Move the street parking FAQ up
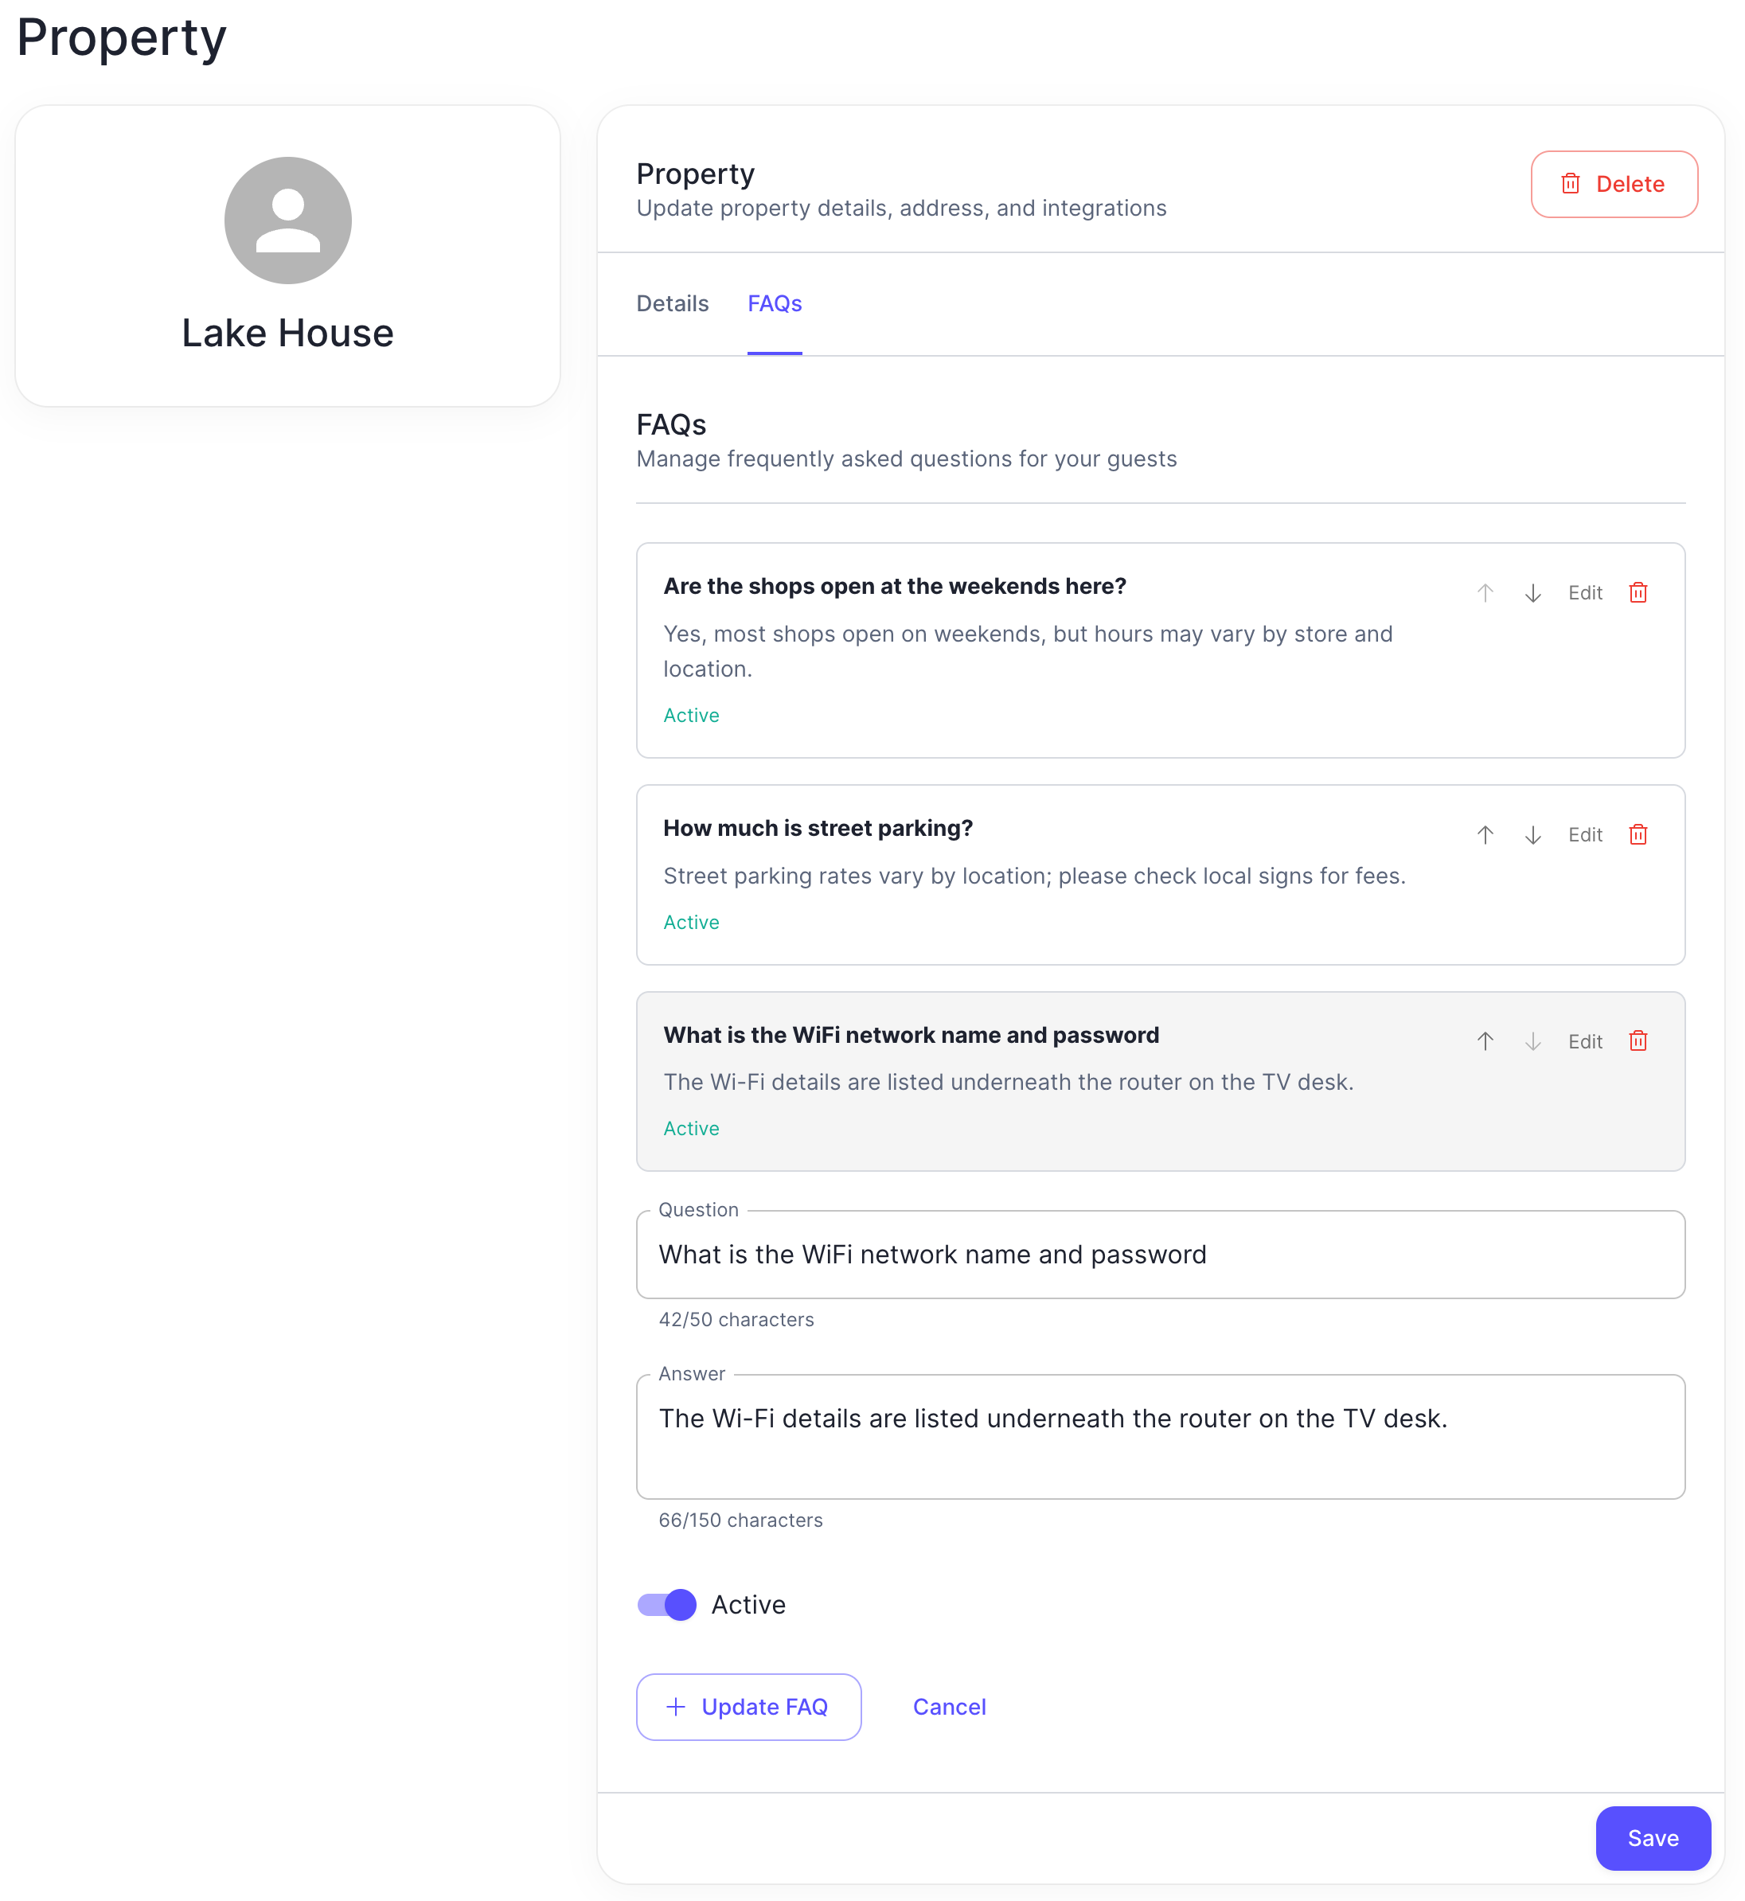The image size is (1745, 1901). pyautogui.click(x=1485, y=835)
